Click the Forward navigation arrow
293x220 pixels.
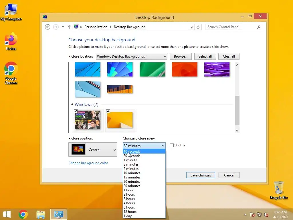[56, 27]
